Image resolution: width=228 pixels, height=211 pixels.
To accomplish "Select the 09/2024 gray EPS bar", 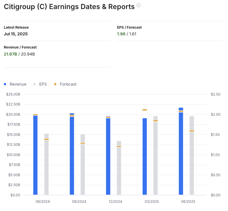I will (83, 165).
